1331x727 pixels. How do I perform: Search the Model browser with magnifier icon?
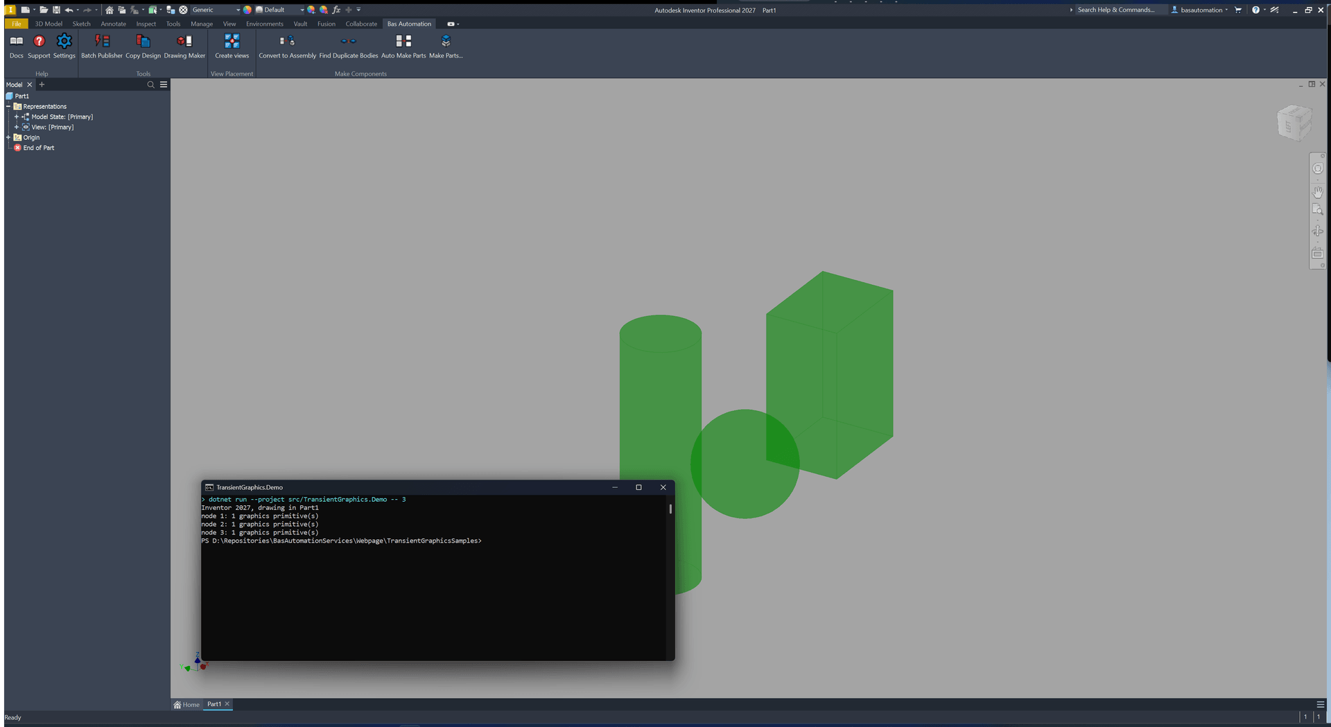pyautogui.click(x=150, y=85)
